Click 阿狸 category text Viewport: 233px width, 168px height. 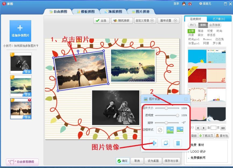[206, 43]
